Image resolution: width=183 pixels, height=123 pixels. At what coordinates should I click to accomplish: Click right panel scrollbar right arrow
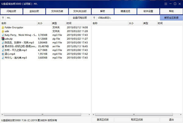[x=181, y=114]
